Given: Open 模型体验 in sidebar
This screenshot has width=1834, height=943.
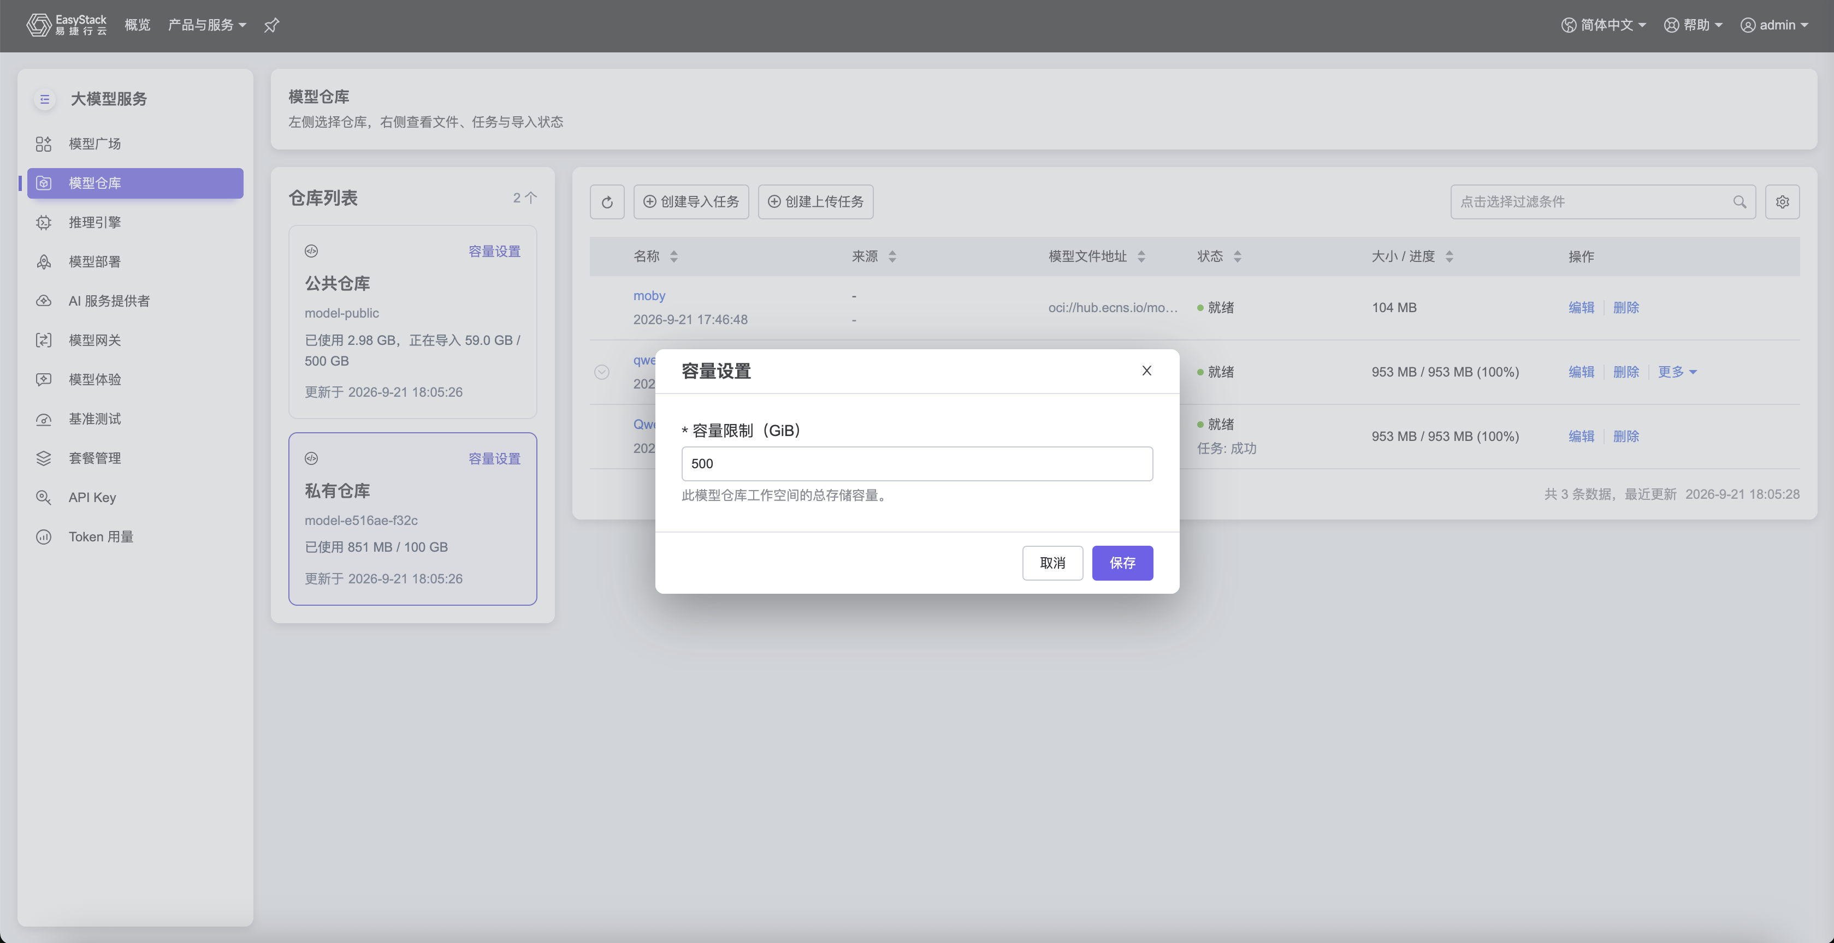Looking at the screenshot, I should click(135, 380).
